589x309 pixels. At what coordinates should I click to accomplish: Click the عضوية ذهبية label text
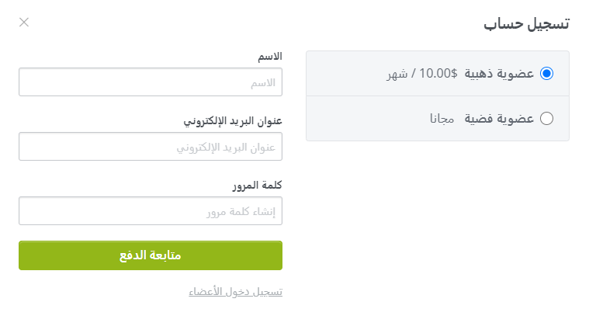[x=499, y=73]
